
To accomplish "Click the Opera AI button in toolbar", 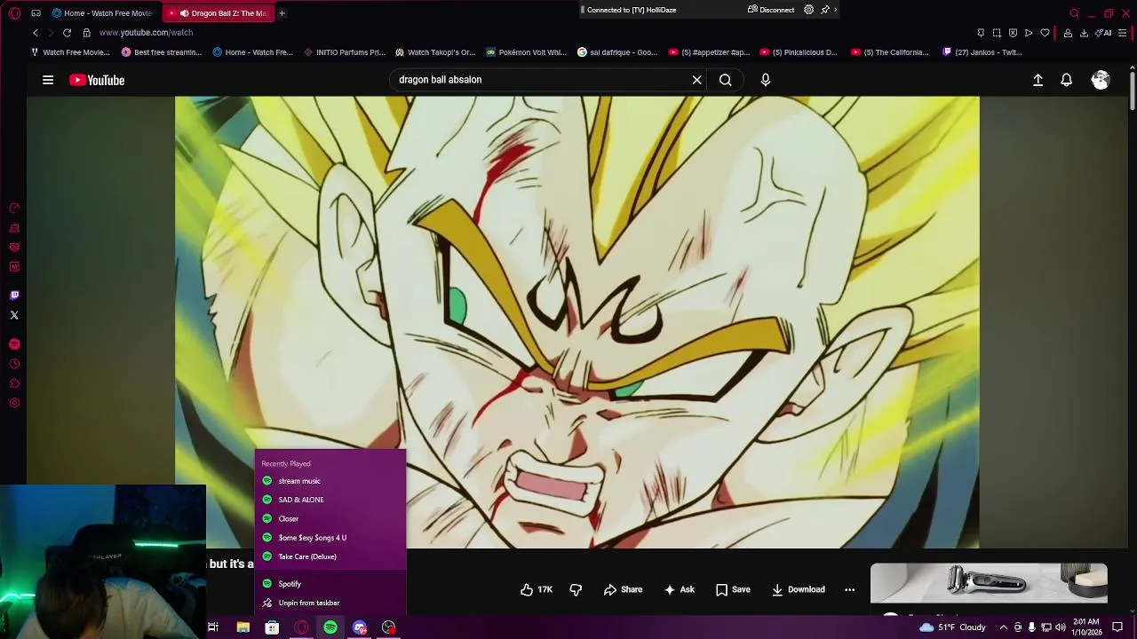I will click(x=1105, y=33).
